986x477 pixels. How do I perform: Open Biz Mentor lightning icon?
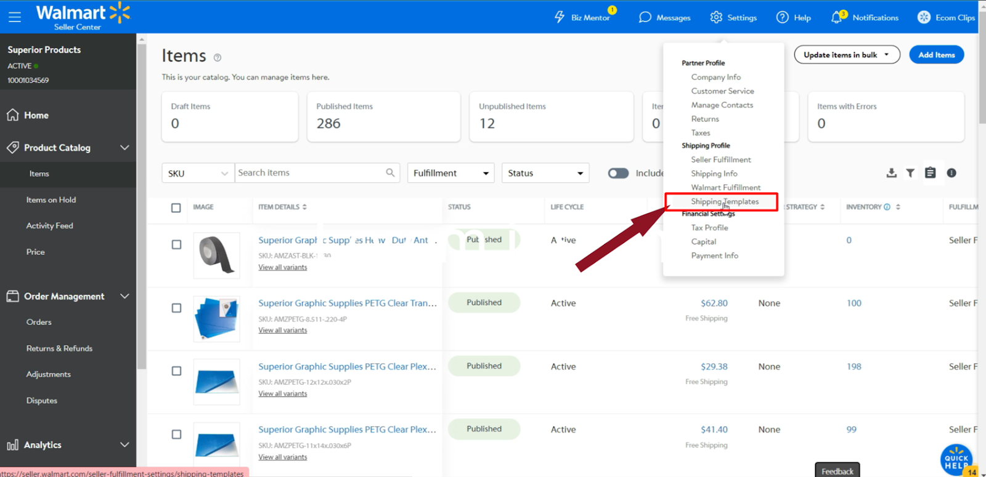point(560,17)
